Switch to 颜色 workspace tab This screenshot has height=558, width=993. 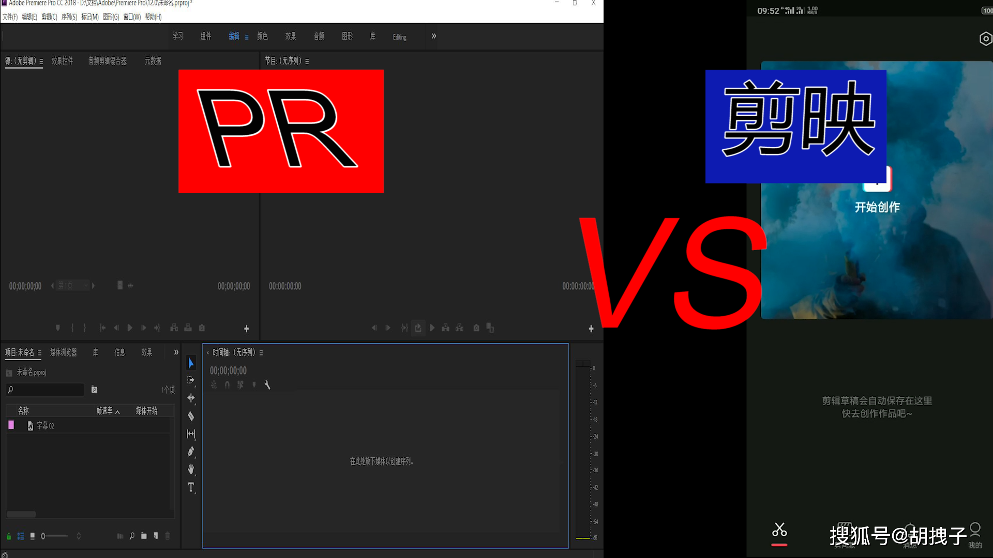pyautogui.click(x=262, y=36)
